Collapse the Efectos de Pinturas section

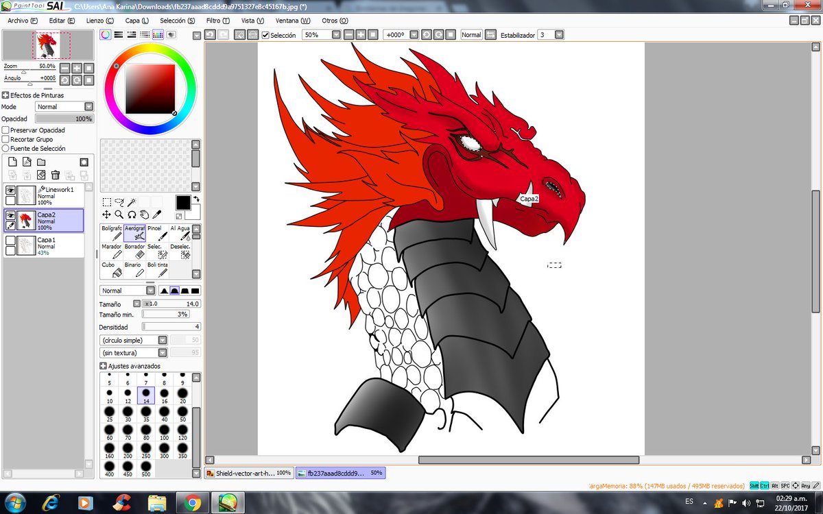pos(5,95)
